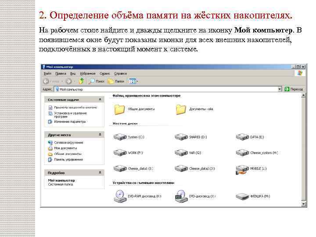Viewport: 316px width, 237px height.
Task: Click Установка и удаление программ link
Action: click(70, 115)
